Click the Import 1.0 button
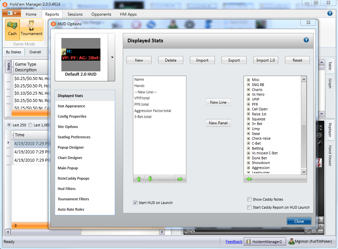This screenshot has width=338, height=249. click(266, 60)
